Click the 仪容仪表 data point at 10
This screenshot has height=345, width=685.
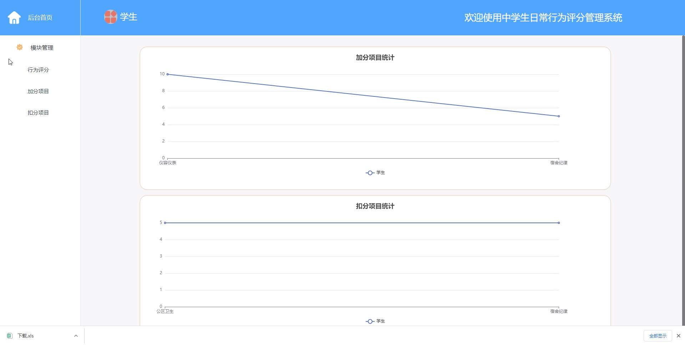tap(168, 74)
